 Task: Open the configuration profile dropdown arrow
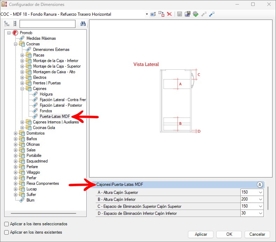tap(147, 14)
